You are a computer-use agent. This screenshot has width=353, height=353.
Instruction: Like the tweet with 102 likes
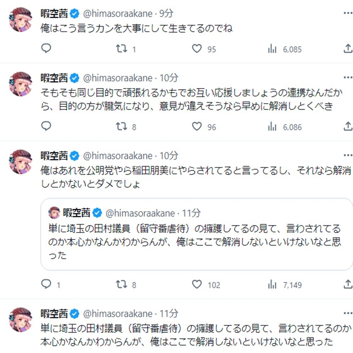197,285
